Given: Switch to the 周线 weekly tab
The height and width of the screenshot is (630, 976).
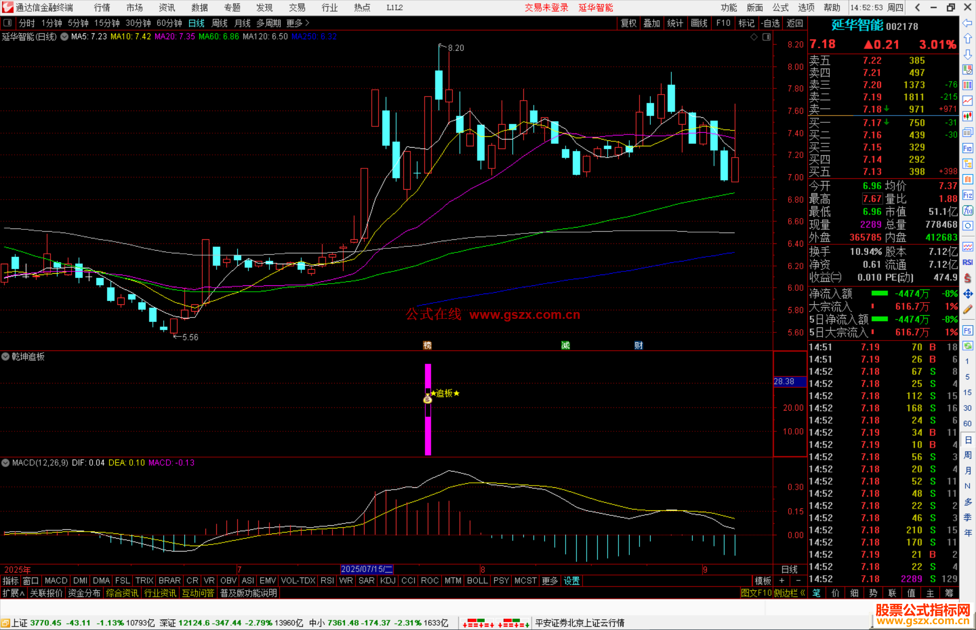Looking at the screenshot, I should pyautogui.click(x=220, y=23).
